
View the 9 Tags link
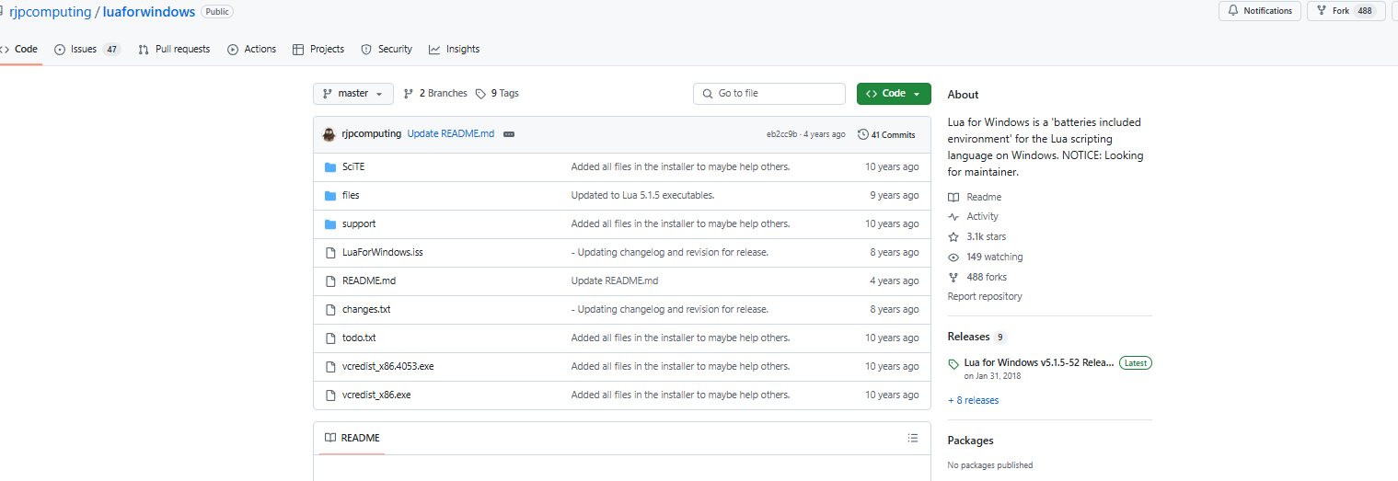(x=497, y=94)
